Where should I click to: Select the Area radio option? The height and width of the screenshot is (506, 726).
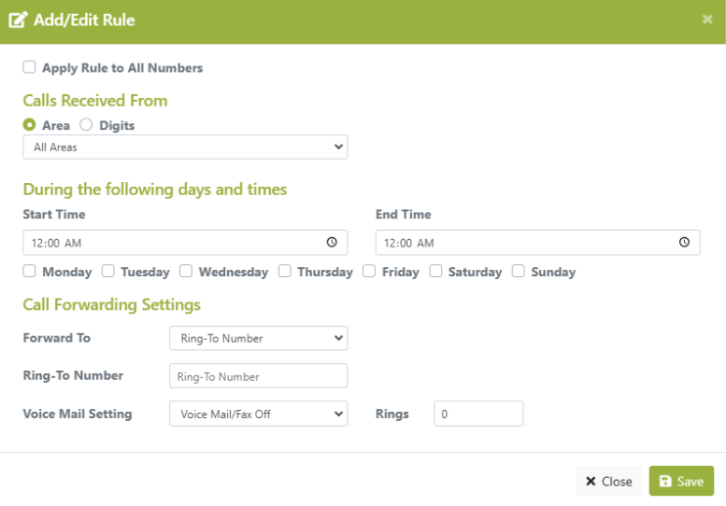pos(29,125)
